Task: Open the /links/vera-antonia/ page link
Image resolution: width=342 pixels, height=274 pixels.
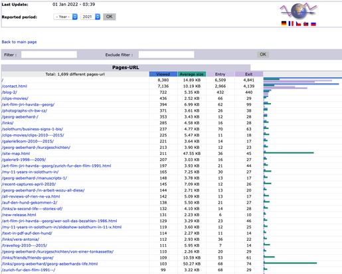Action: [x=21, y=239]
